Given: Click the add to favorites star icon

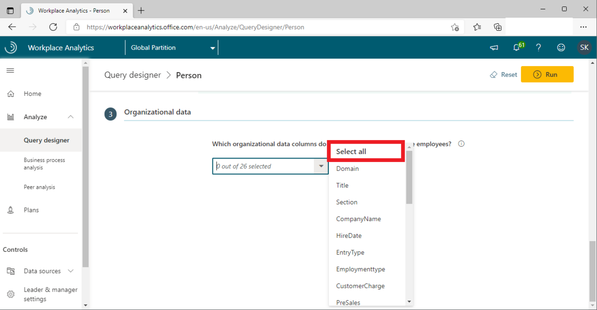Looking at the screenshot, I should coord(455,27).
